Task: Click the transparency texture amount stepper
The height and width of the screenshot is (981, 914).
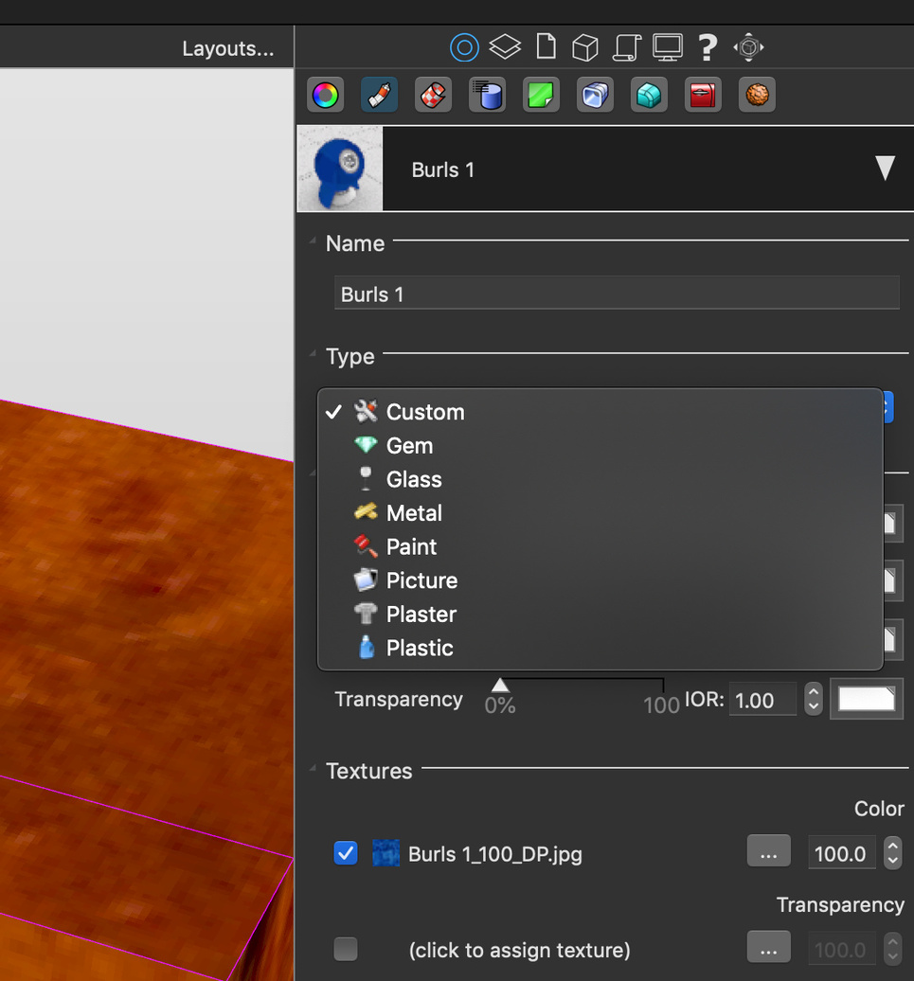Action: [x=893, y=949]
